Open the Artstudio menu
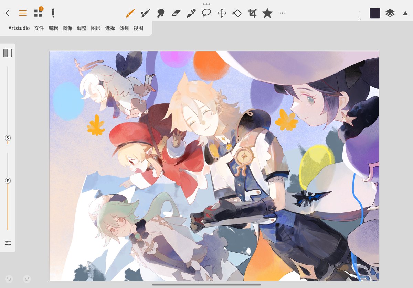Viewport: 413px width, 288px height. point(19,28)
